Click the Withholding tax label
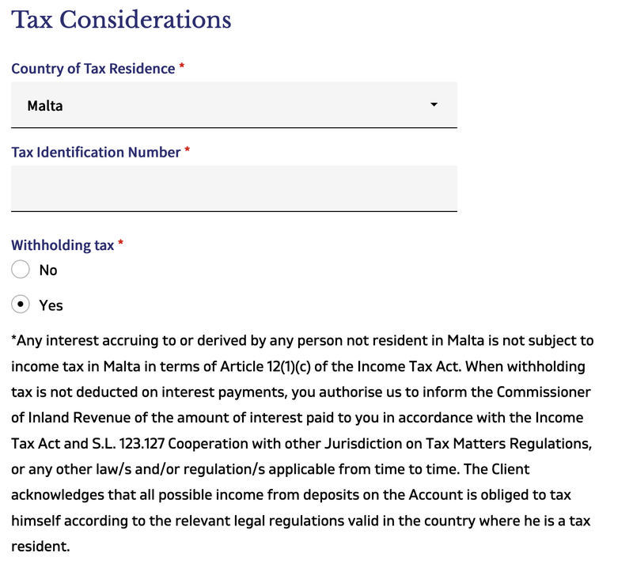Image resolution: width=633 pixels, height=568 pixels. click(63, 245)
